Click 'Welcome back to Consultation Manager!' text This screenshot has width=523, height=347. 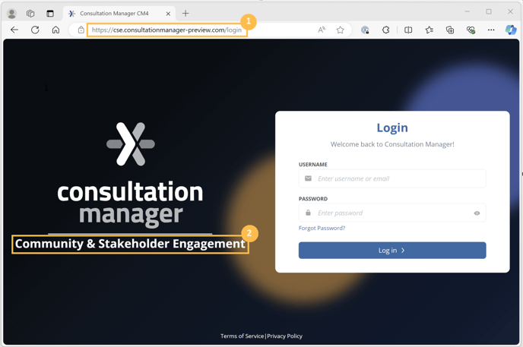click(x=392, y=144)
